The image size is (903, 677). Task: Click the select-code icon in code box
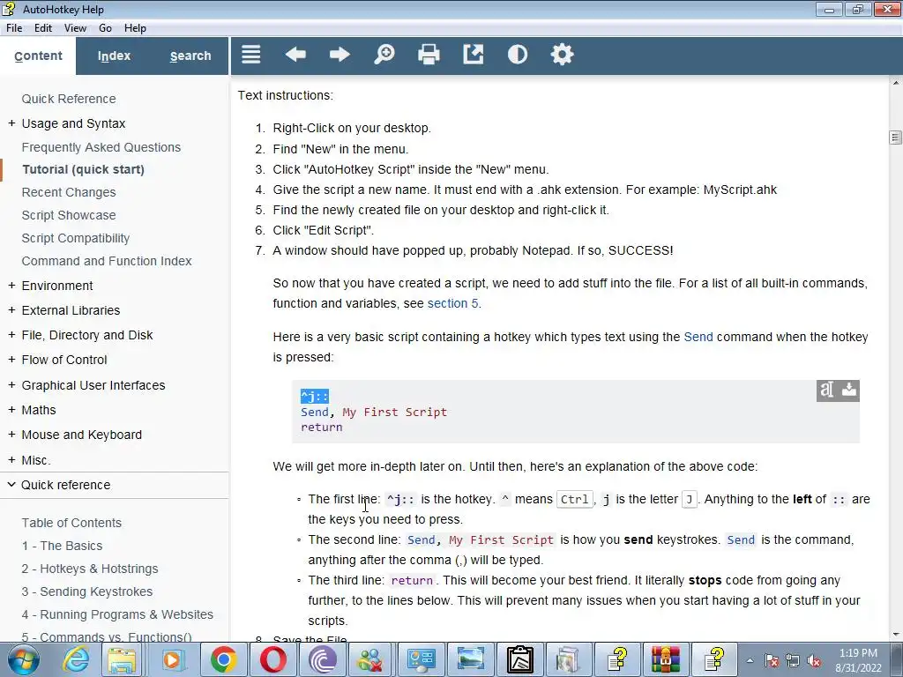827,391
